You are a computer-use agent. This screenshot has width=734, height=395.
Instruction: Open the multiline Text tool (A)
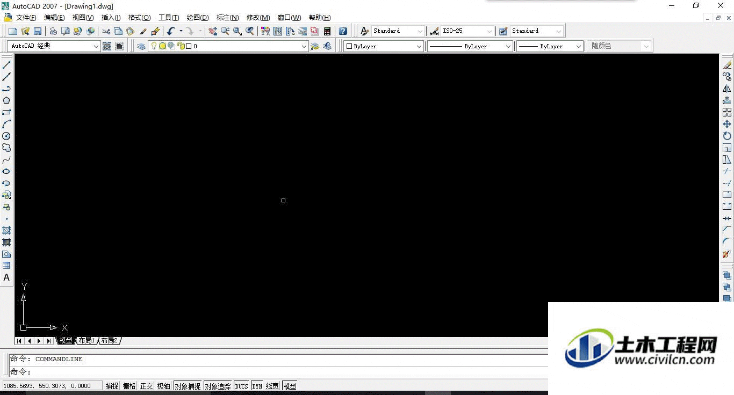click(6, 277)
